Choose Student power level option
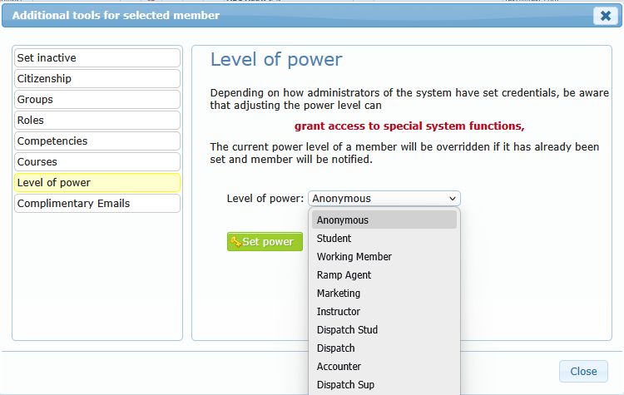The height and width of the screenshot is (395, 624). 384,239
